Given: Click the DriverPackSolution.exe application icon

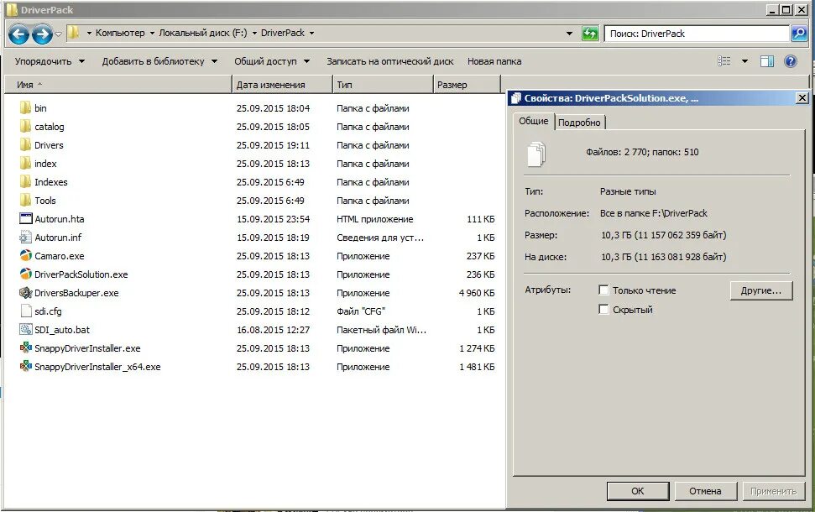Looking at the screenshot, I should [x=25, y=274].
